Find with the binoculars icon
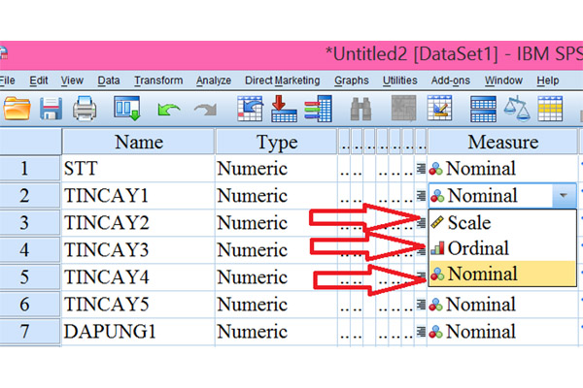The image size is (583, 388). coord(360,109)
